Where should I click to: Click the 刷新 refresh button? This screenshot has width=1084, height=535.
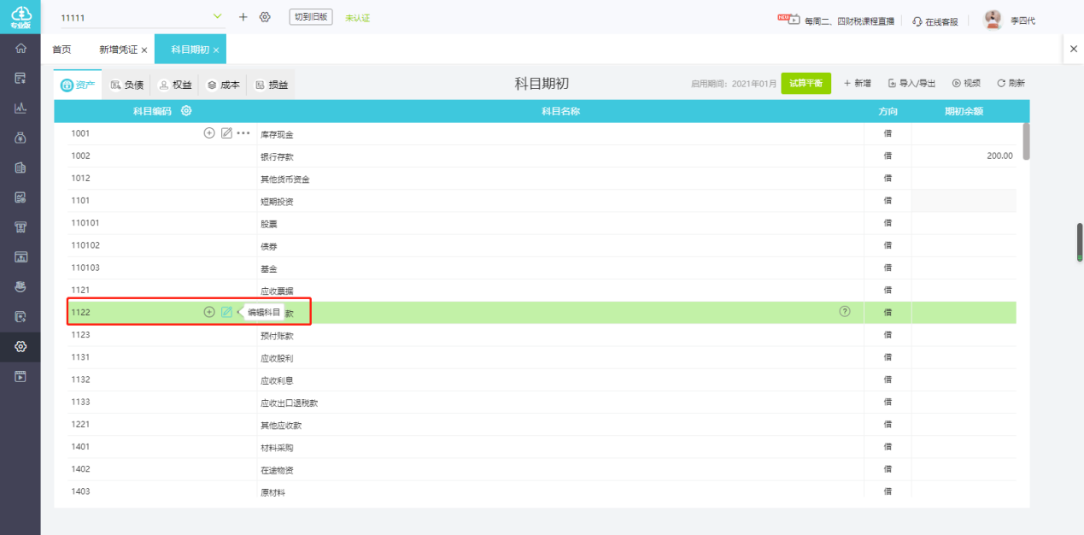click(1011, 83)
